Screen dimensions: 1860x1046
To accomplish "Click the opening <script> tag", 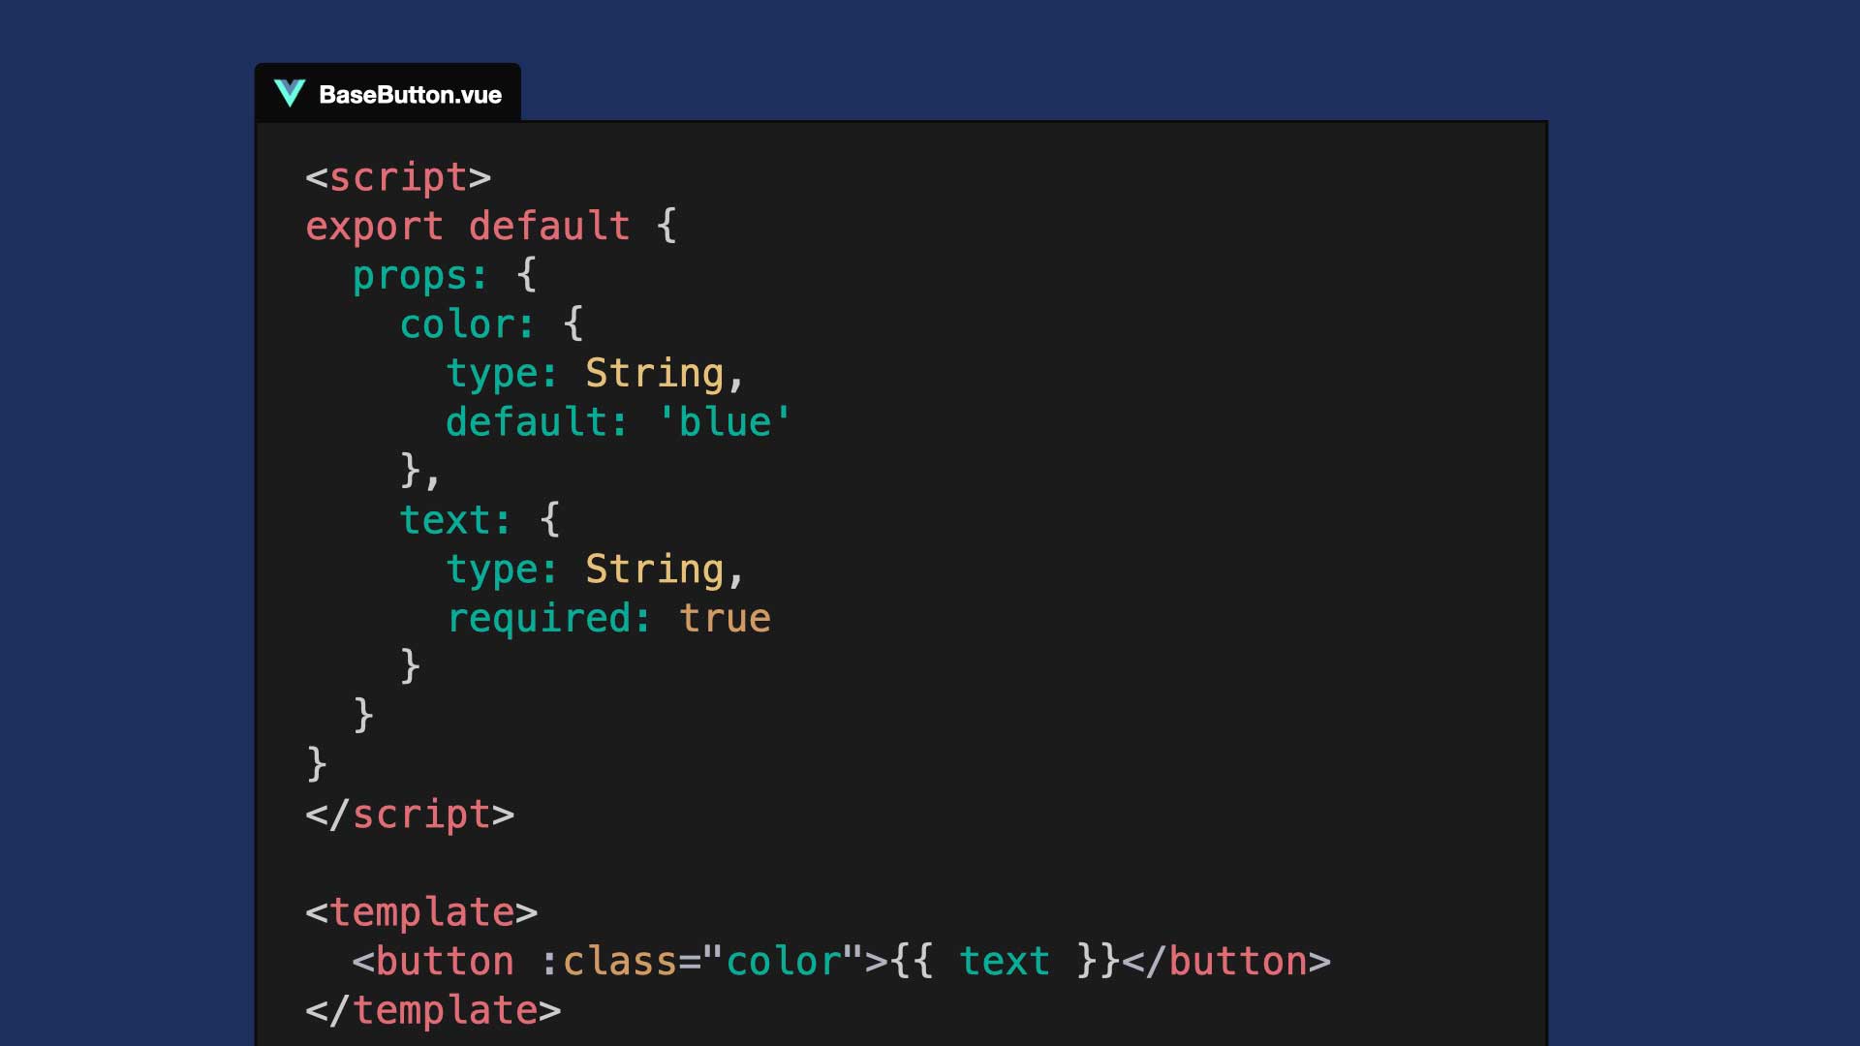I will click(x=398, y=178).
